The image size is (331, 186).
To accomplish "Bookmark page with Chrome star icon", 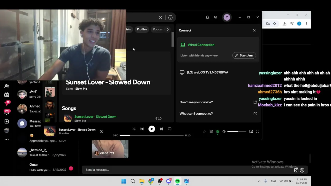I will click(275, 24).
